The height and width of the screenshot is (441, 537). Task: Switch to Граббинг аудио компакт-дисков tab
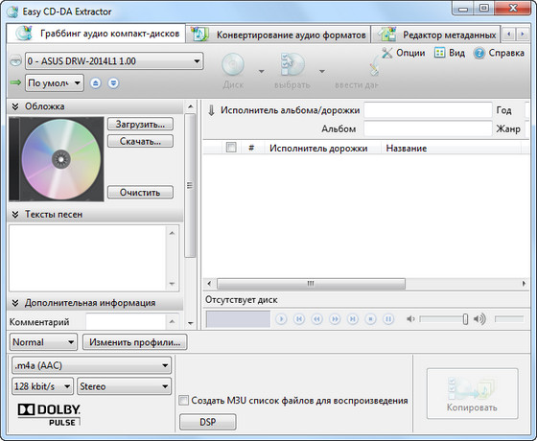coord(96,34)
